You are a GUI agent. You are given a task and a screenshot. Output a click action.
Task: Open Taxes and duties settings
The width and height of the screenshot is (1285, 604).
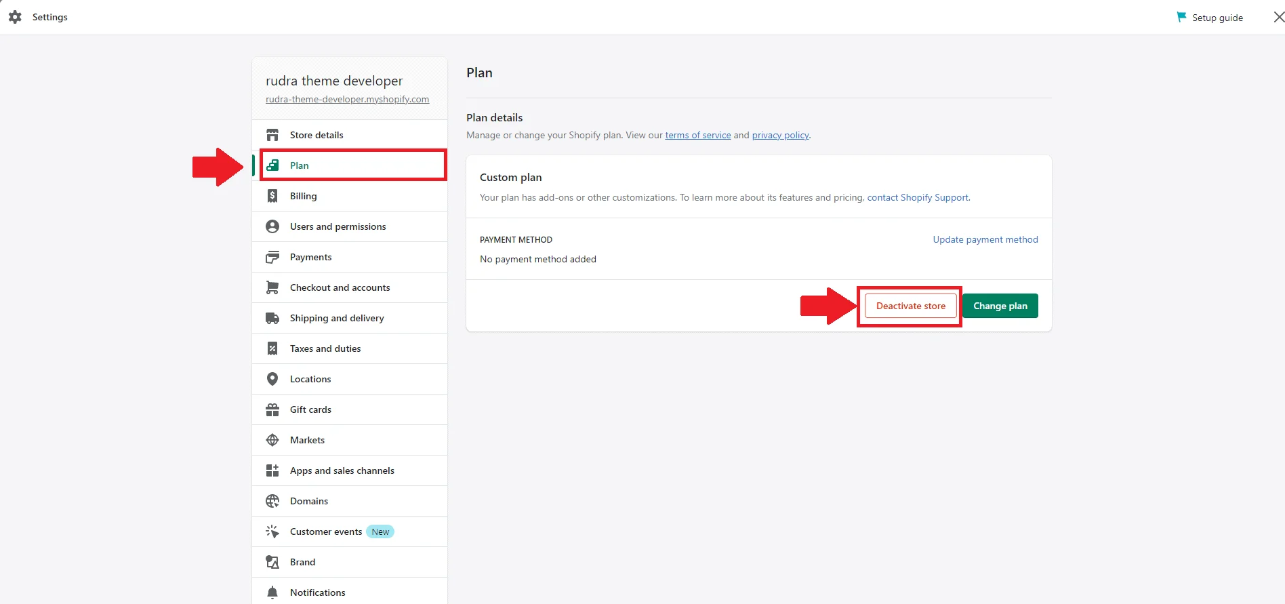(350, 348)
